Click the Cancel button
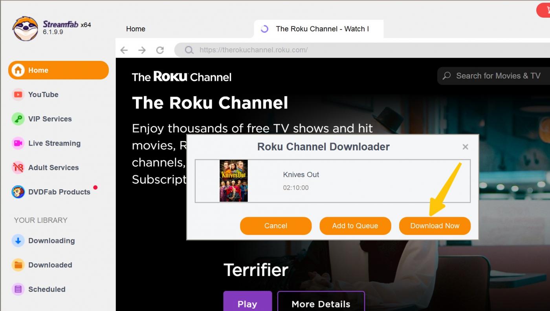This screenshot has height=311, width=550. click(276, 226)
